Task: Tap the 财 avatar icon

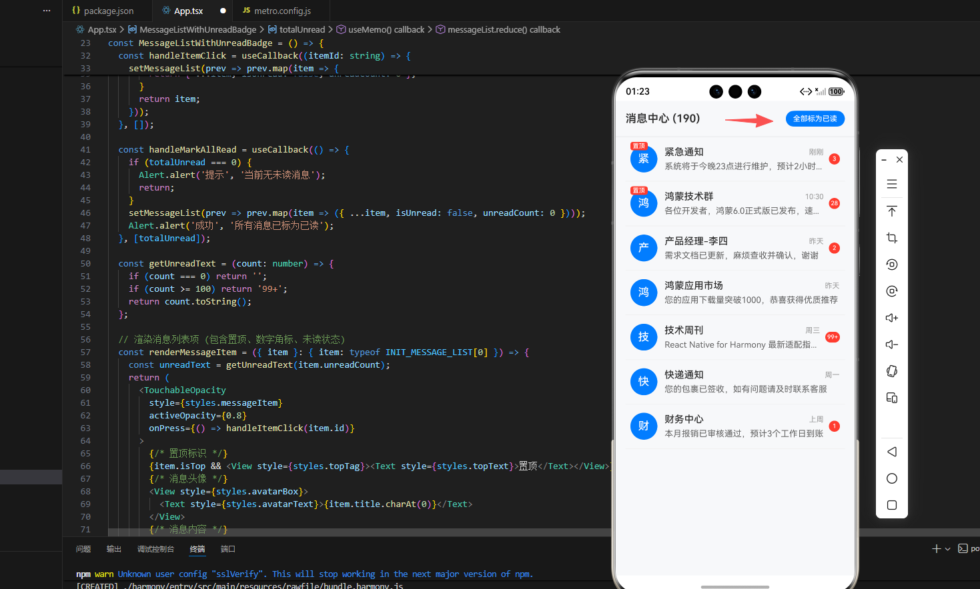Action: [644, 426]
